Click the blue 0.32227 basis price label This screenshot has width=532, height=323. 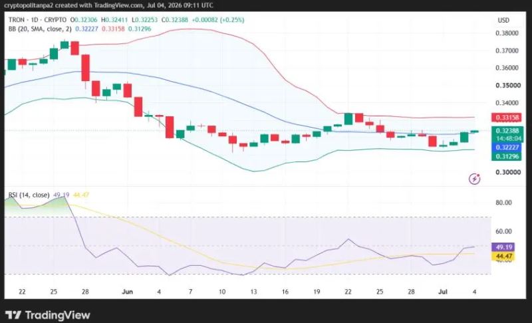click(x=507, y=148)
